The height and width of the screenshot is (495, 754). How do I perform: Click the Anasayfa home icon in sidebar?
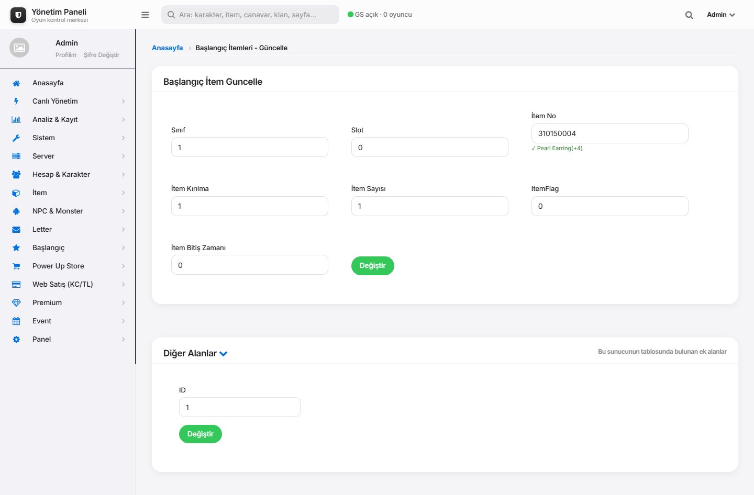[16, 83]
